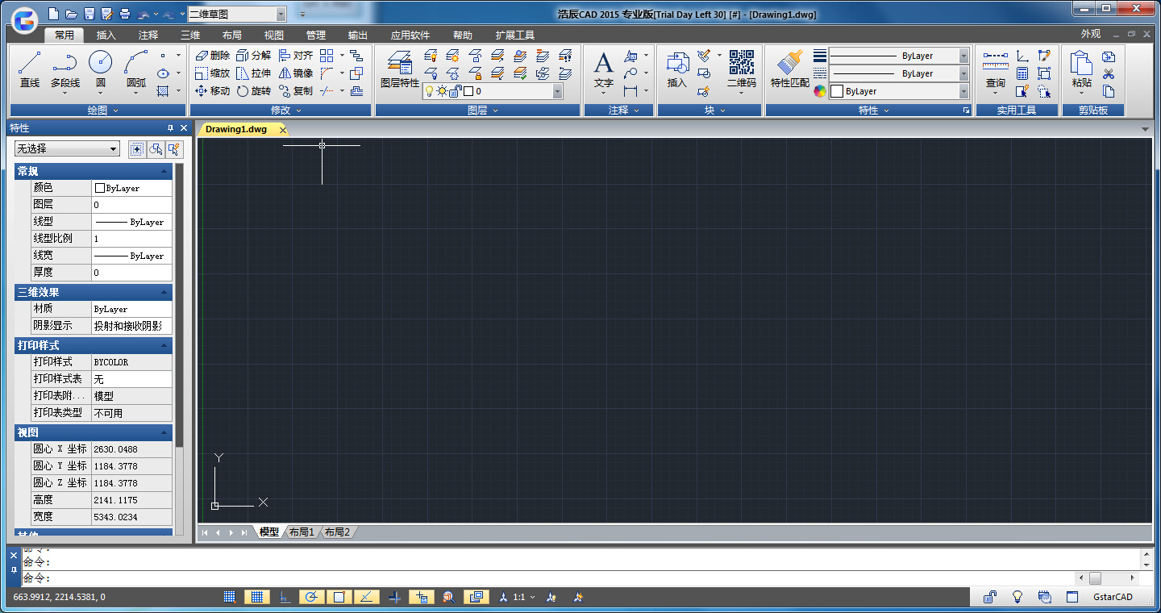Screen dimensions: 1161x613
Task: Select the 直线 (Line) drawing tool
Action: pyautogui.click(x=30, y=69)
